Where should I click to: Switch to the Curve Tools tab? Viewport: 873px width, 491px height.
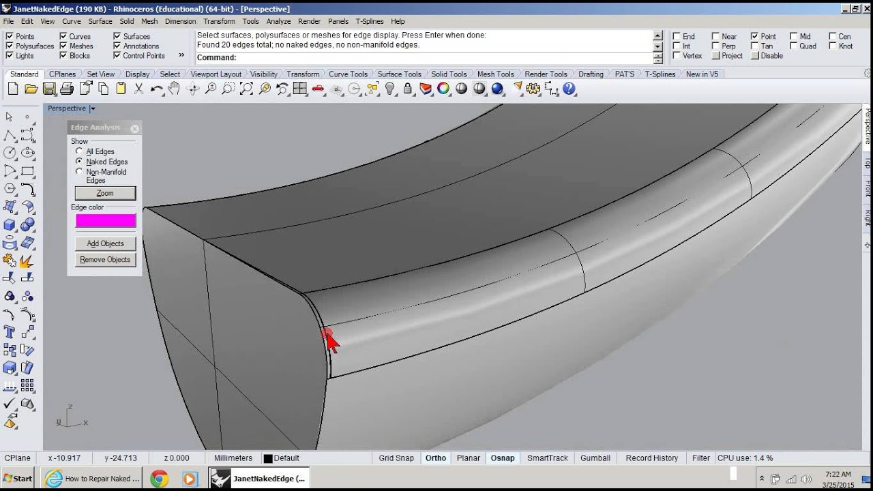pos(348,74)
